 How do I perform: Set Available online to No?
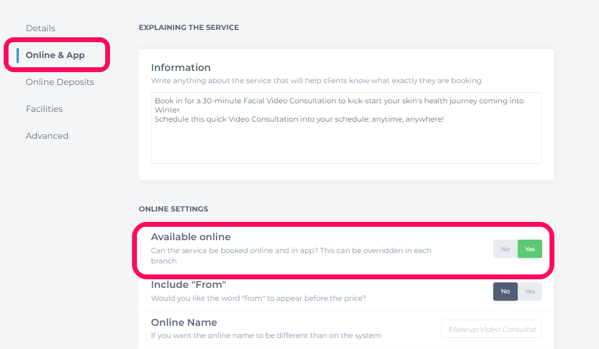pos(505,249)
